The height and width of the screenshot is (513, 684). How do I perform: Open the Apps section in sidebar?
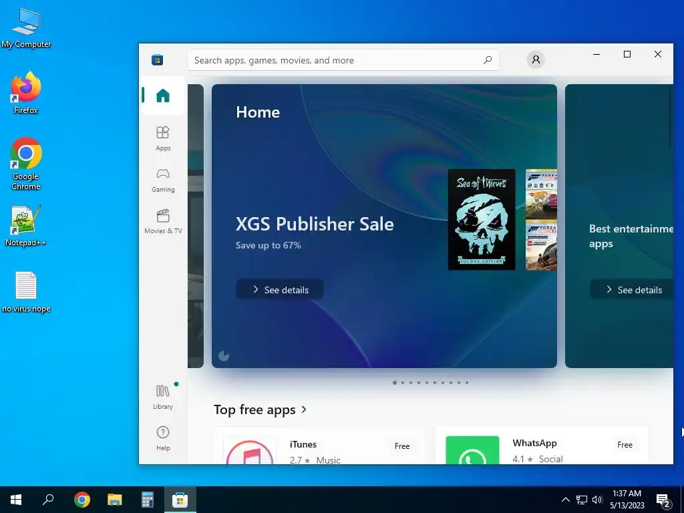[x=163, y=138]
